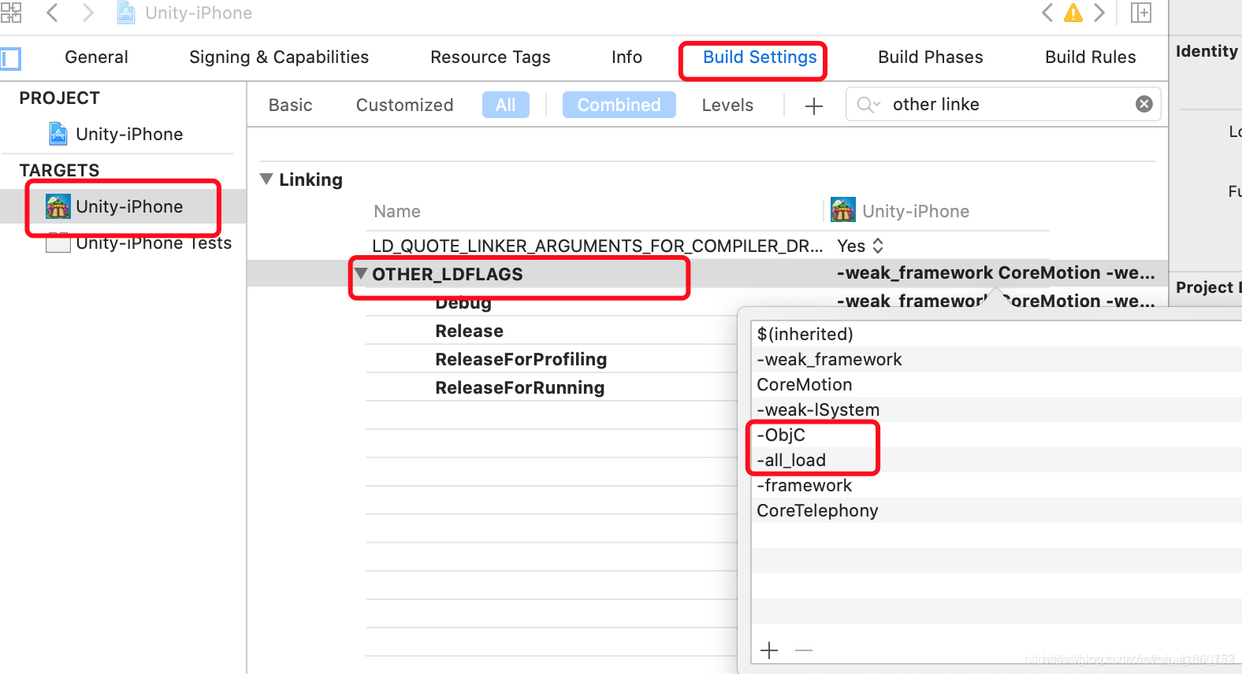Clear the build settings search field
1242x674 pixels.
click(x=1144, y=104)
